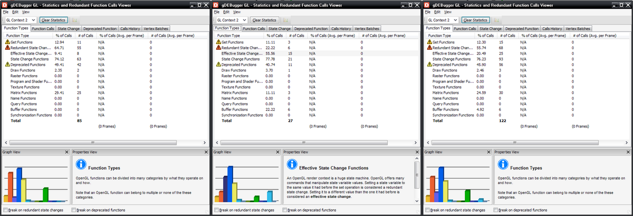The width and height of the screenshot is (633, 216).
Task: Click the chart toolbar icon in left window
Action: 74,20
